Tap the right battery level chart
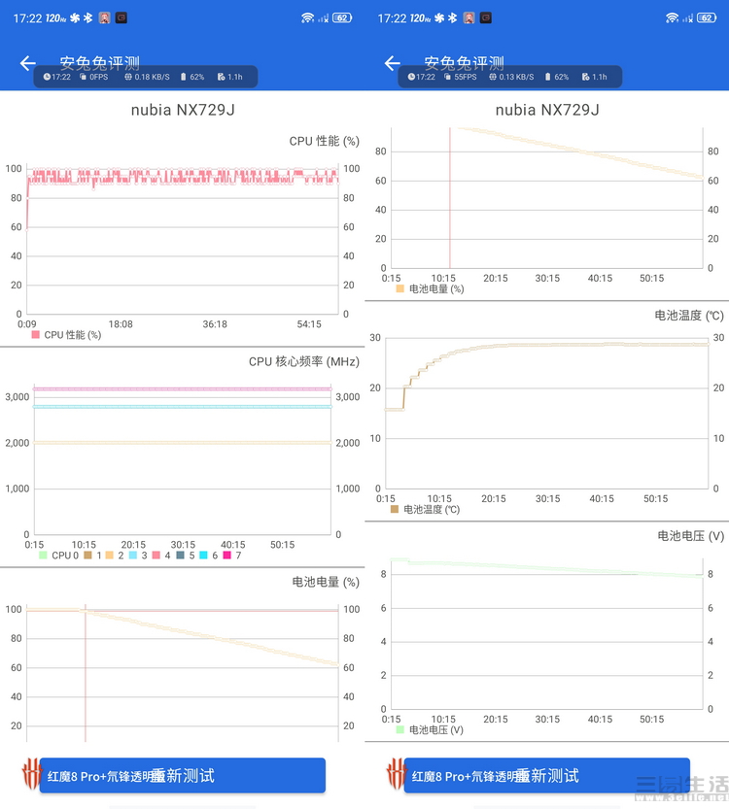 [x=547, y=198]
